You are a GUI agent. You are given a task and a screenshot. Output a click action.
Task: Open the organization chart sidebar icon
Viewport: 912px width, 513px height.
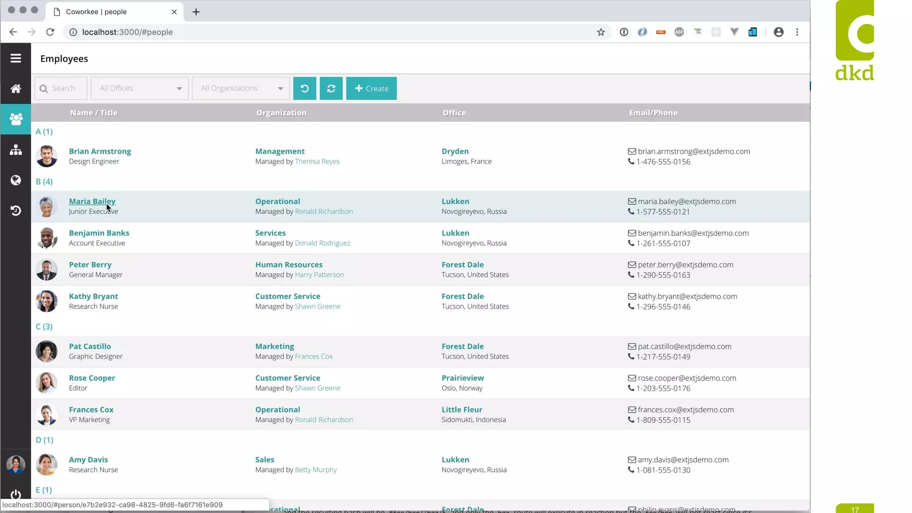click(16, 150)
